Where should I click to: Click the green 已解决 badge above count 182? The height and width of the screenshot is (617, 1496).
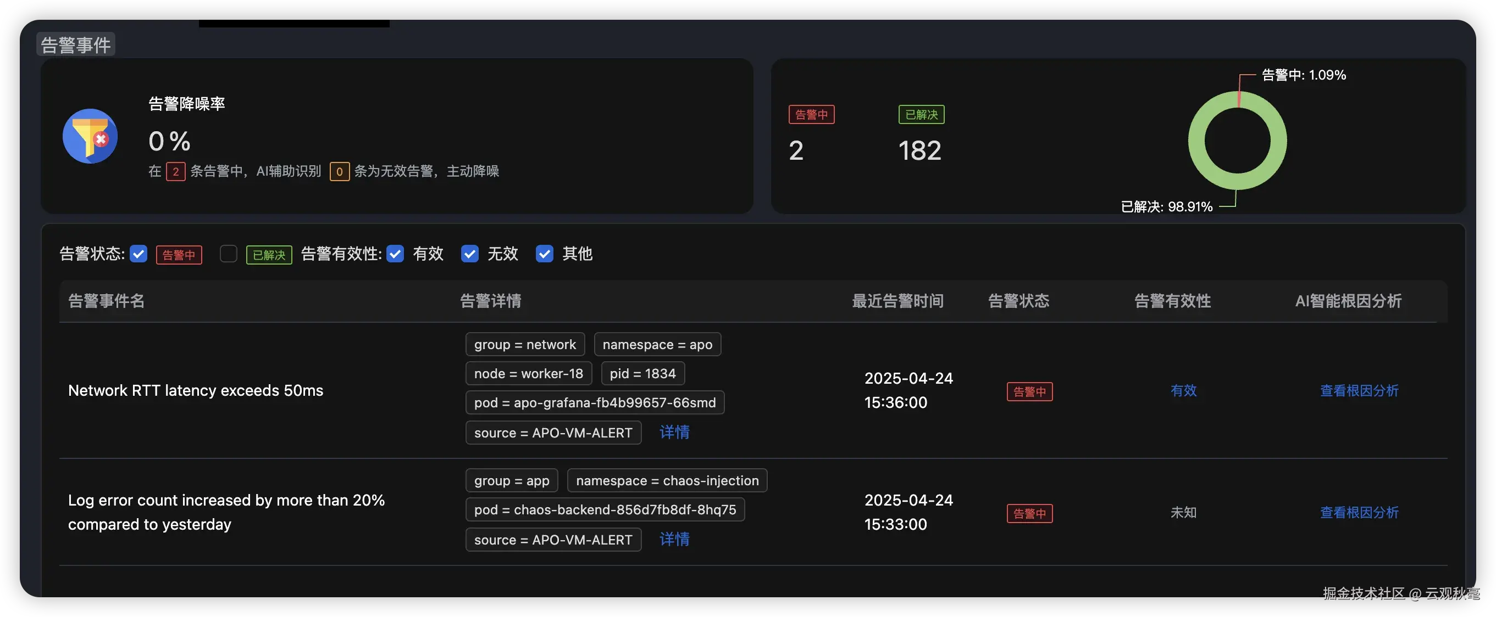point(921,114)
